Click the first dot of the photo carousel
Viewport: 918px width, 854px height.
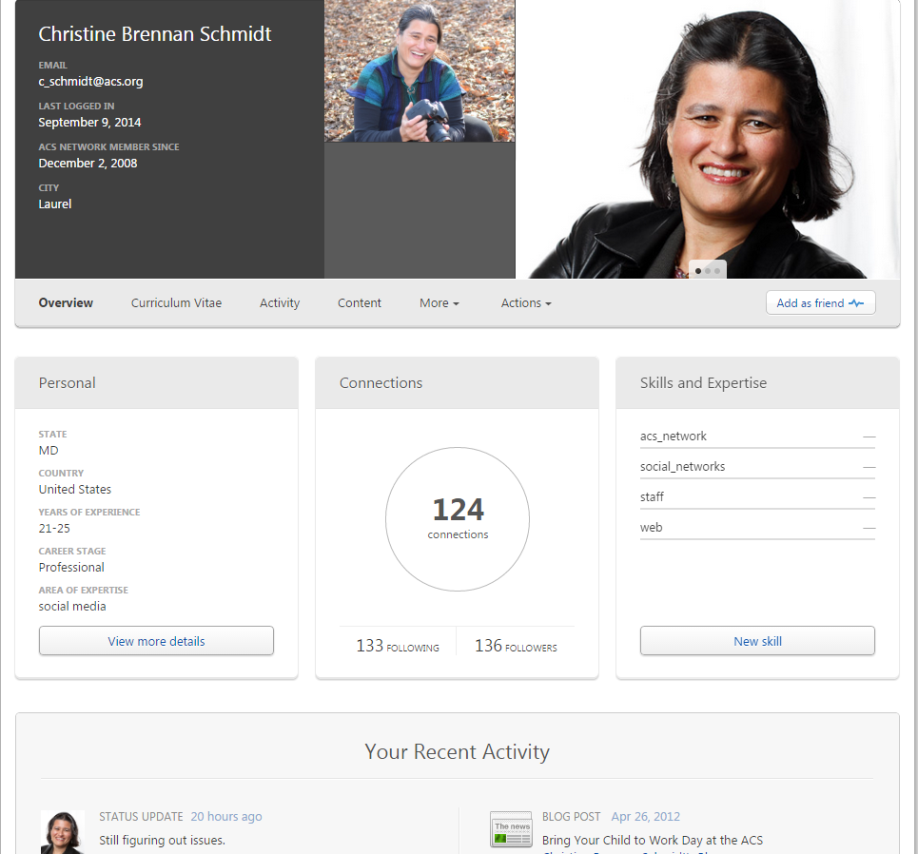point(698,271)
